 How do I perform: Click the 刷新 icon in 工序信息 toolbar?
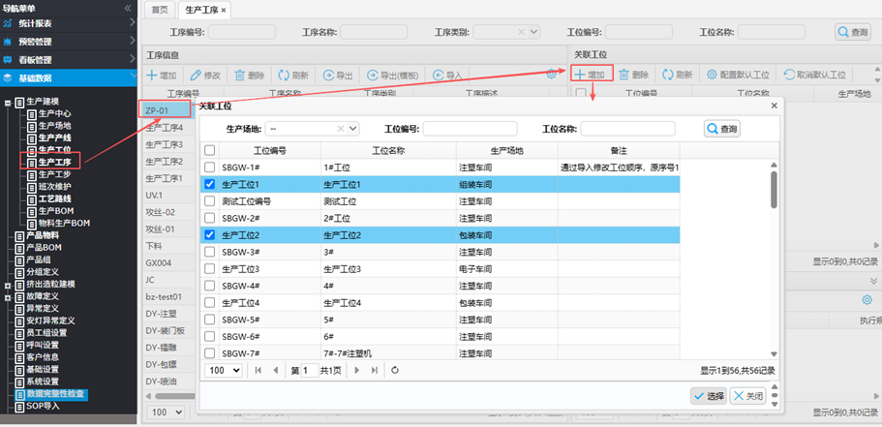284,76
